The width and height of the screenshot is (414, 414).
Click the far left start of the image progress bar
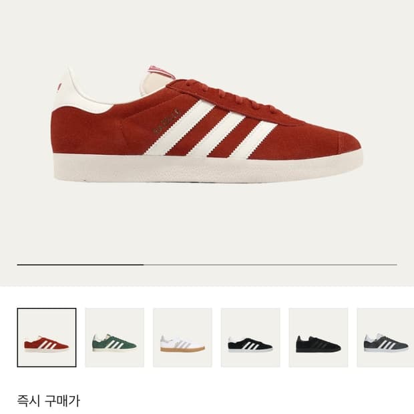pyautogui.click(x=19, y=264)
